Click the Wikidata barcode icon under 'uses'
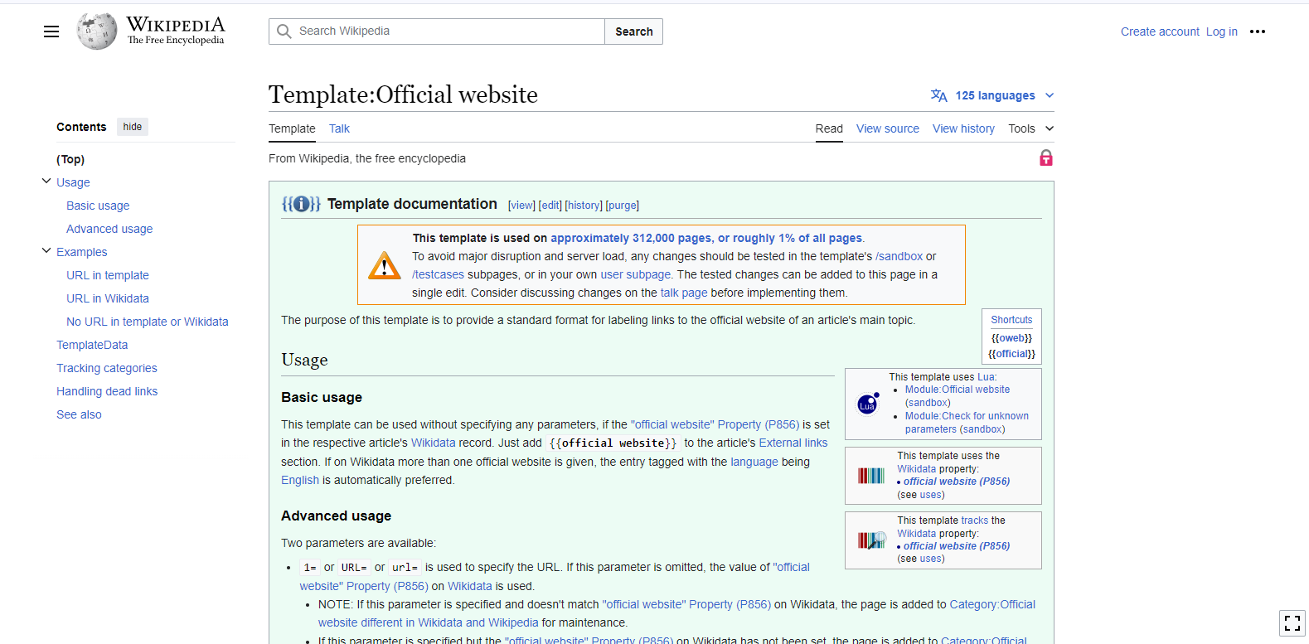Viewport: 1309px width, 644px height. click(x=871, y=476)
